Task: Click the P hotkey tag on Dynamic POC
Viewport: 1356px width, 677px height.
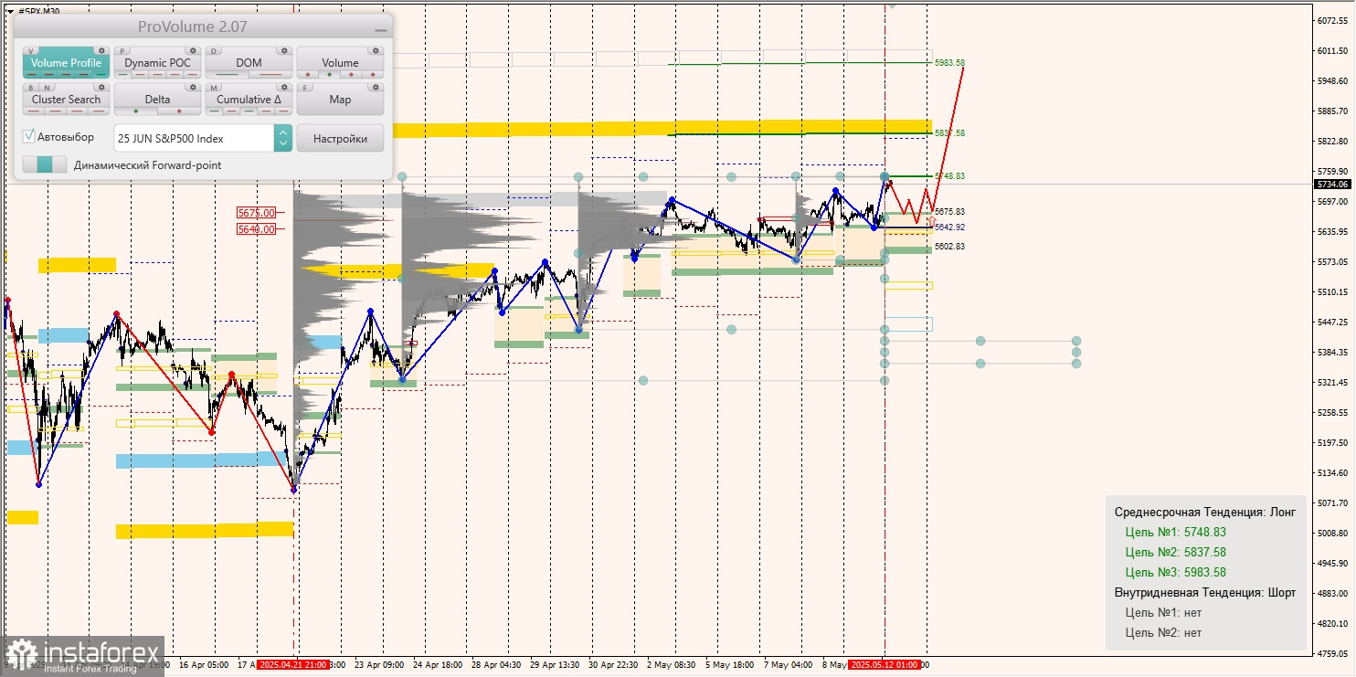Action: tap(123, 51)
